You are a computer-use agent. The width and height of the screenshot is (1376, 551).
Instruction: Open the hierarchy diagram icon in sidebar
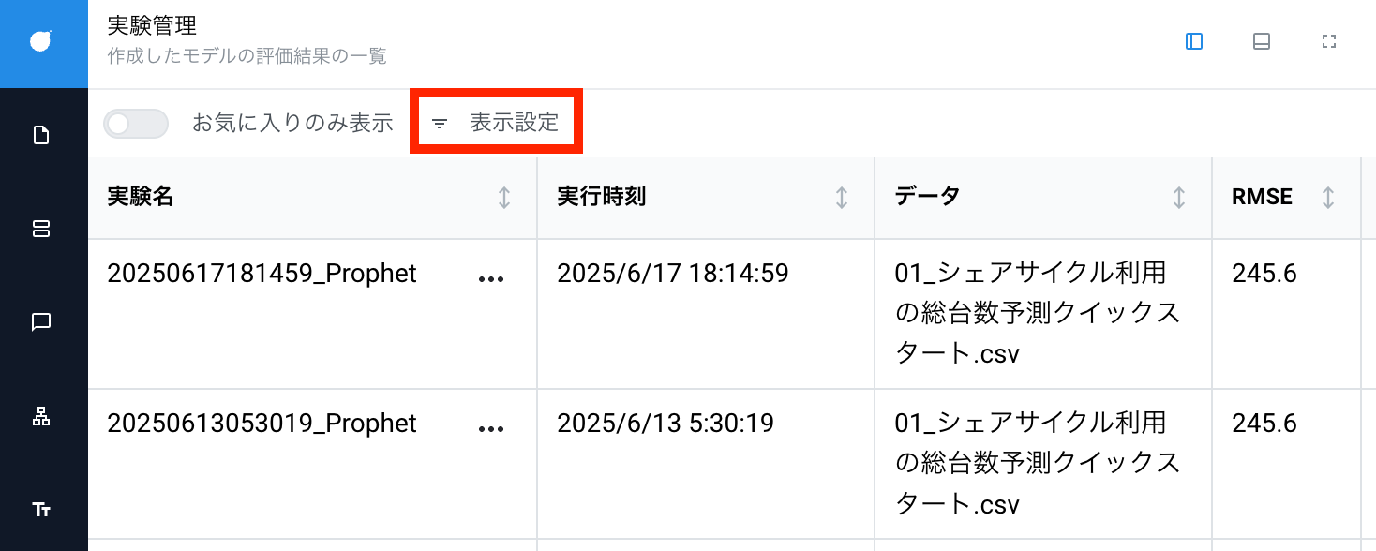pyautogui.click(x=41, y=417)
